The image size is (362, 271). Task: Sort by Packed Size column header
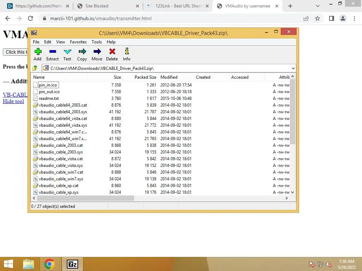pos(140,77)
